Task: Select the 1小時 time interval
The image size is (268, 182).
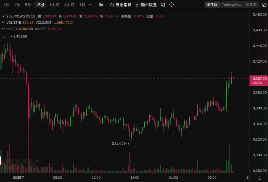Action: (54, 5)
